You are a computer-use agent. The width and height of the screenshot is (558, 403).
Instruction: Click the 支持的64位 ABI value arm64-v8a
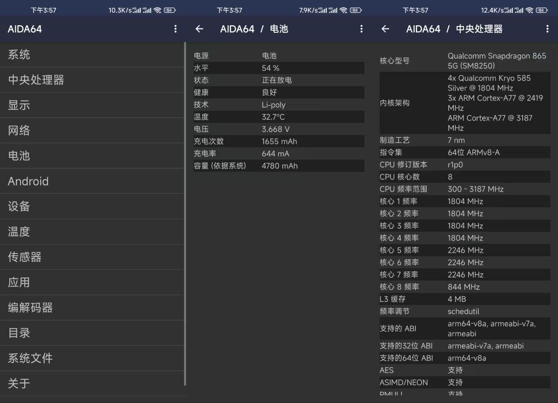[467, 358]
